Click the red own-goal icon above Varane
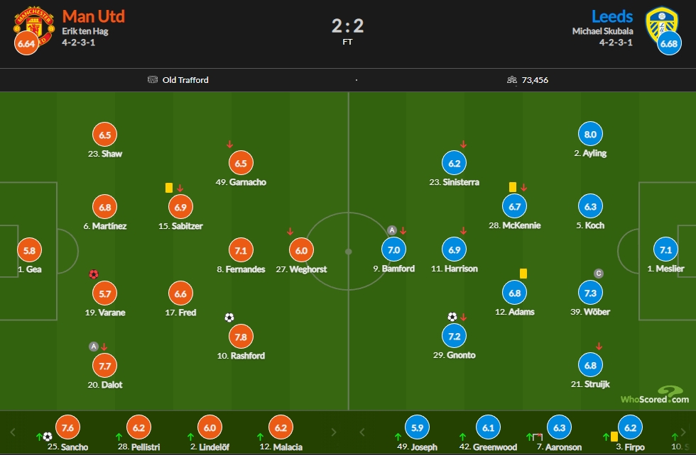The width and height of the screenshot is (696, 455). [93, 274]
